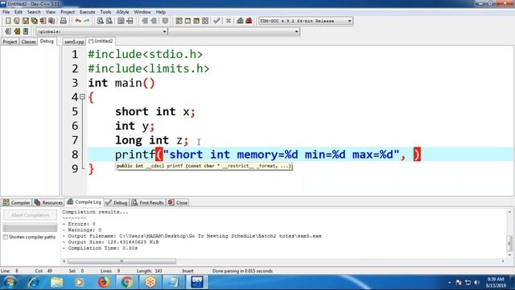Open the Debug bottom panel tab

click(117, 202)
